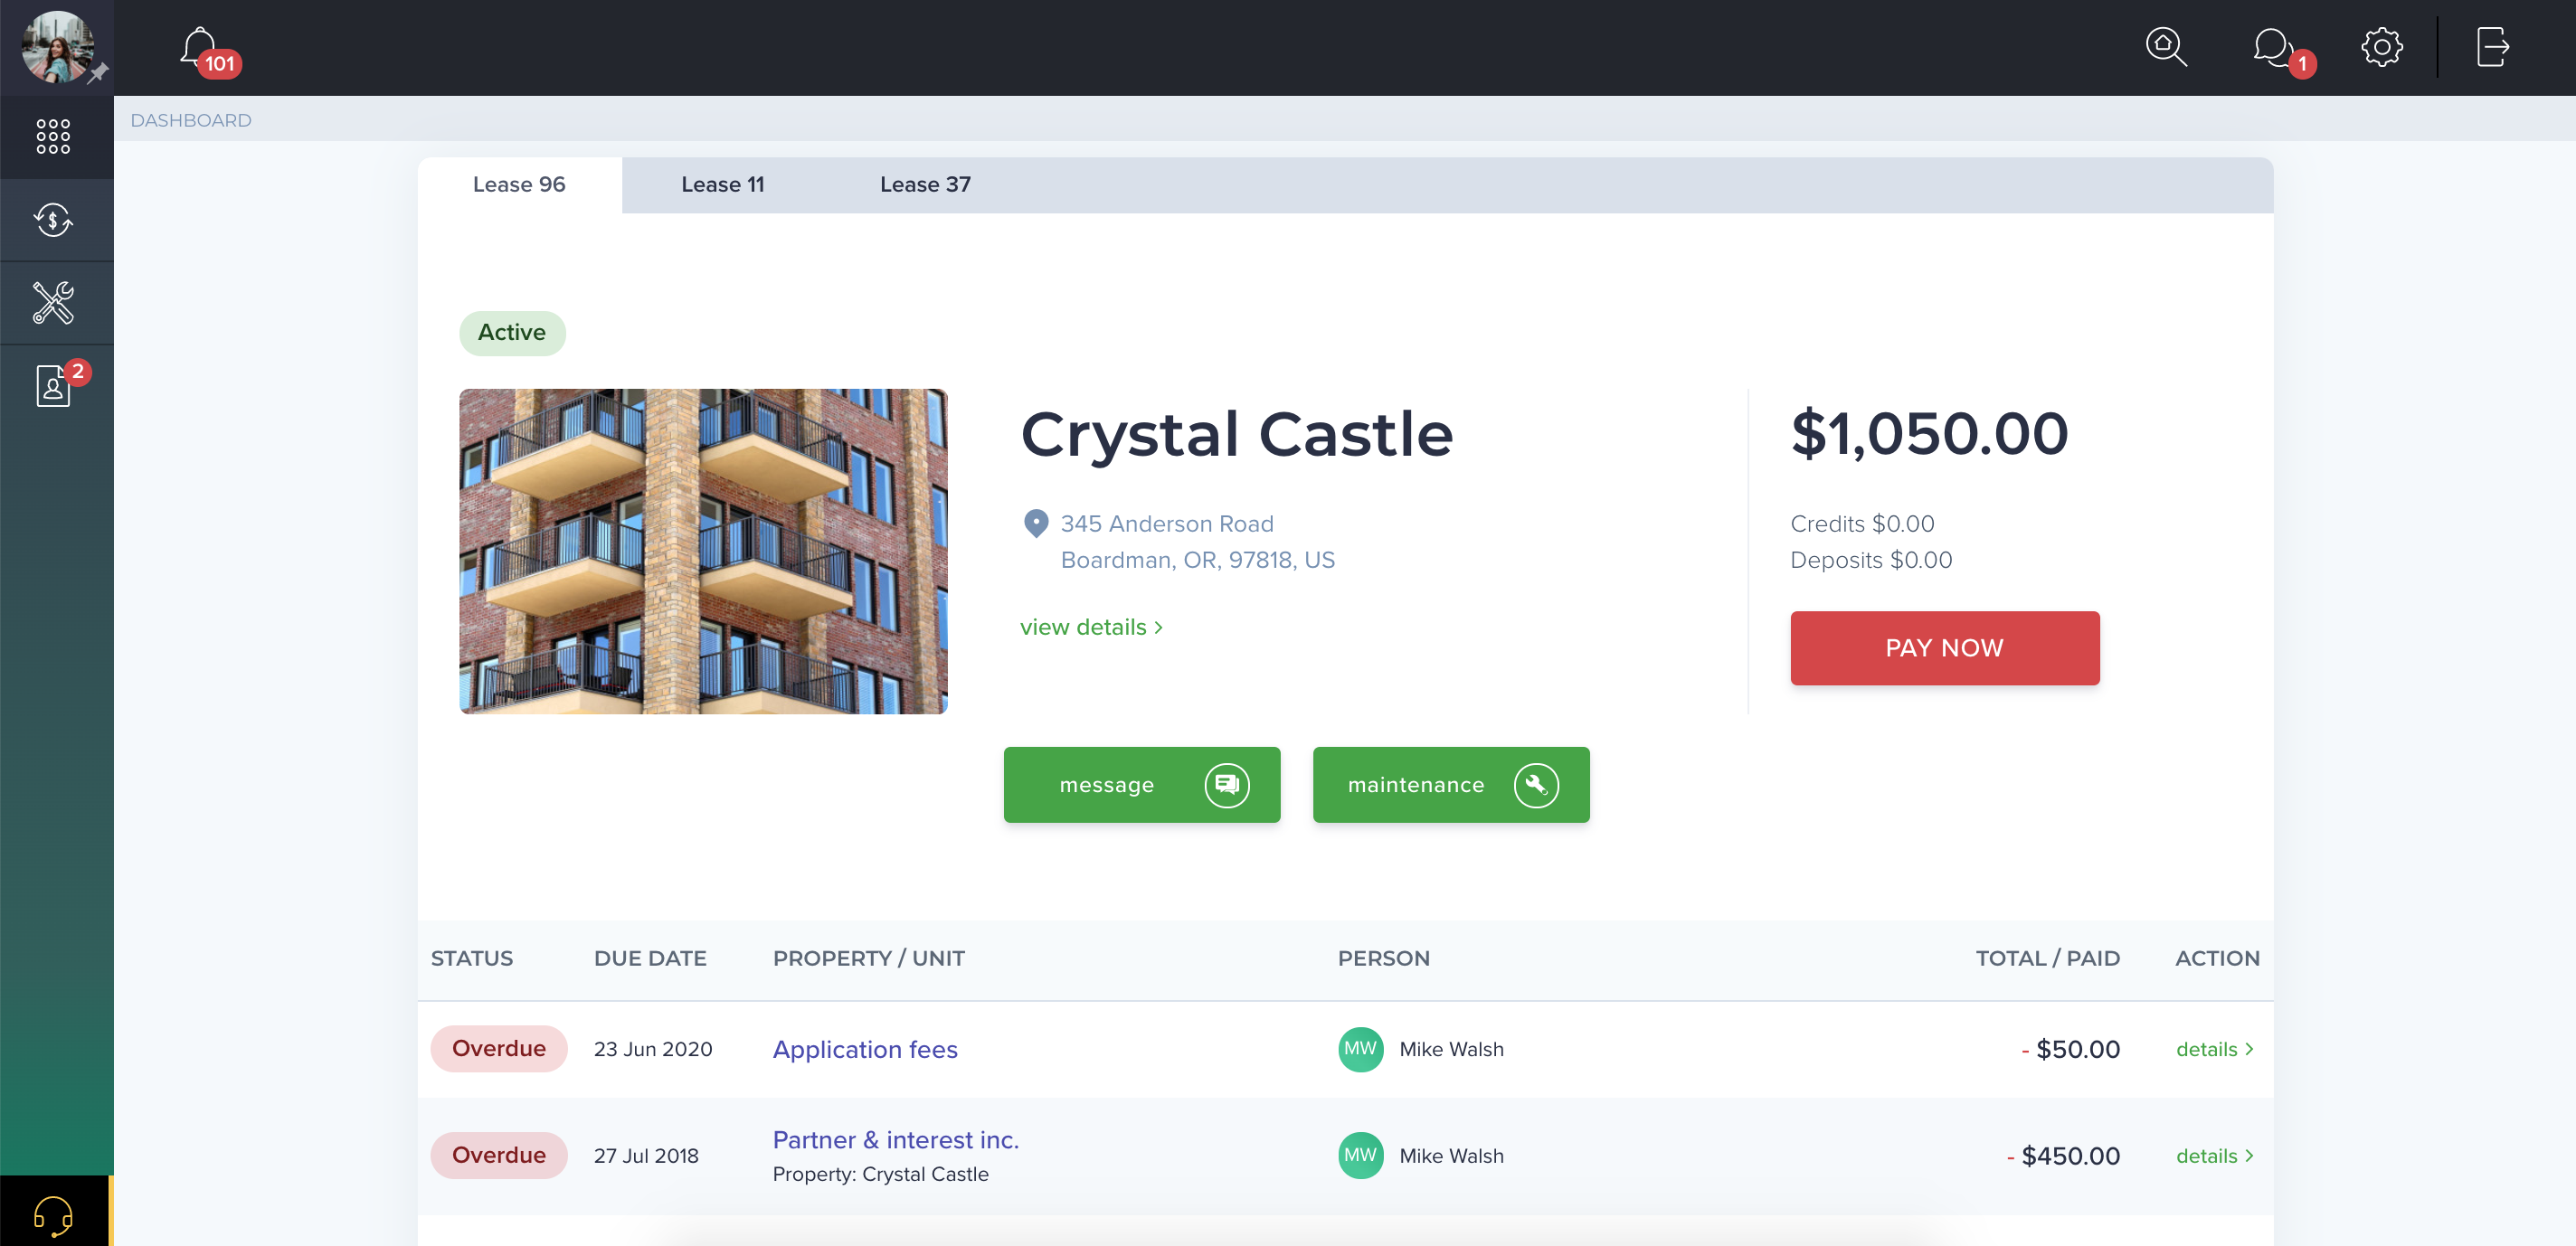Open details for the $50.00 invoice
The width and height of the screenshot is (2576, 1246).
point(2214,1049)
